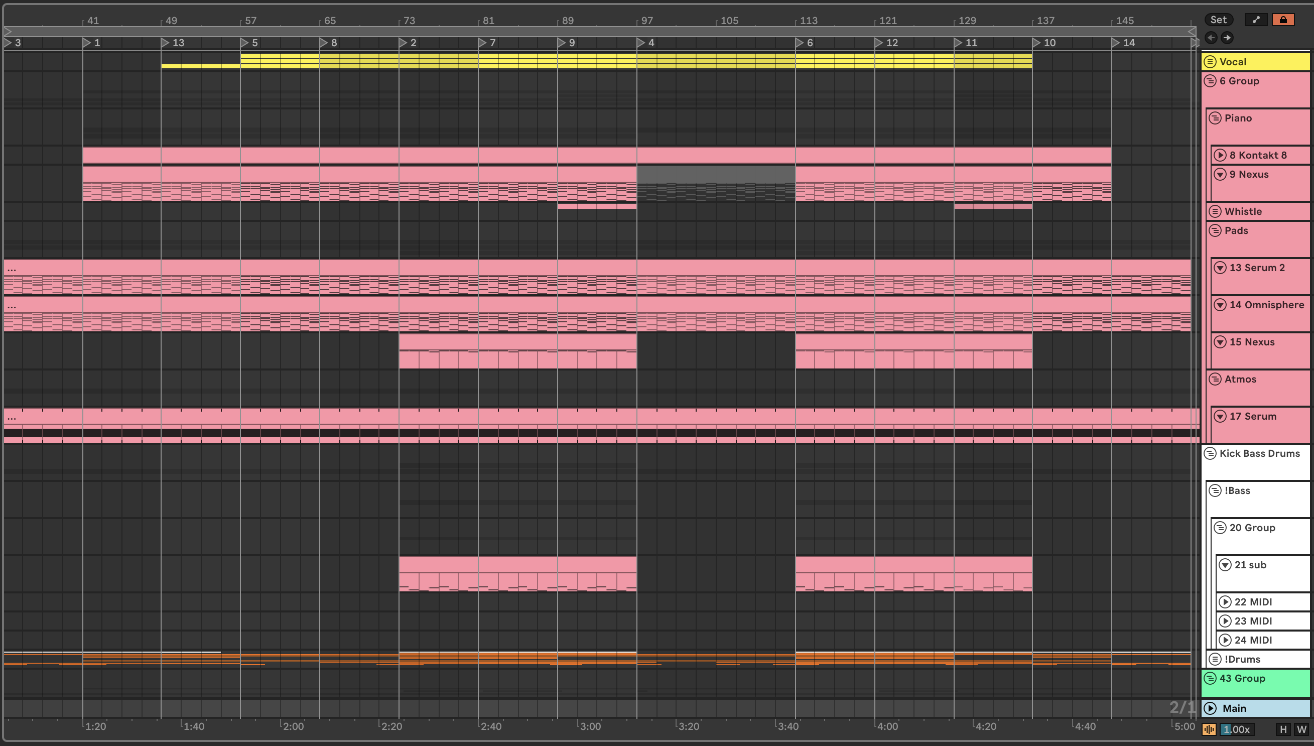Click the W optimize width button
Image resolution: width=1314 pixels, height=746 pixels.
pos(1301,729)
